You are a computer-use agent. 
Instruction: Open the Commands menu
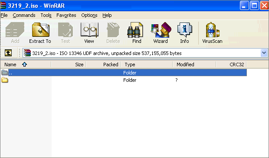pyautogui.click(x=24, y=15)
